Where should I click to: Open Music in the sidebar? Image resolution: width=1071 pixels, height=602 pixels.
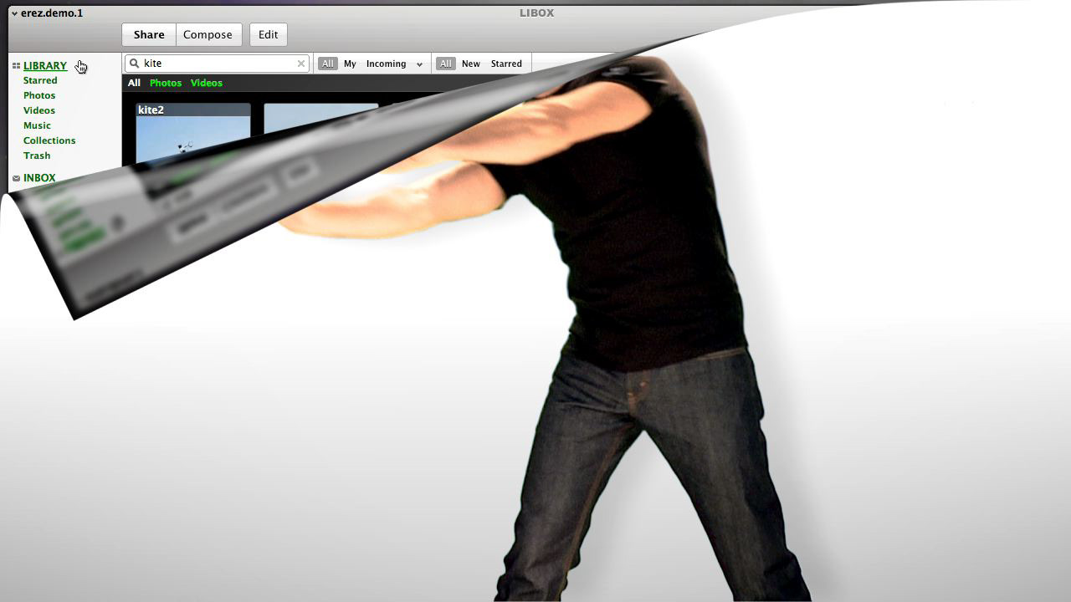tap(37, 126)
